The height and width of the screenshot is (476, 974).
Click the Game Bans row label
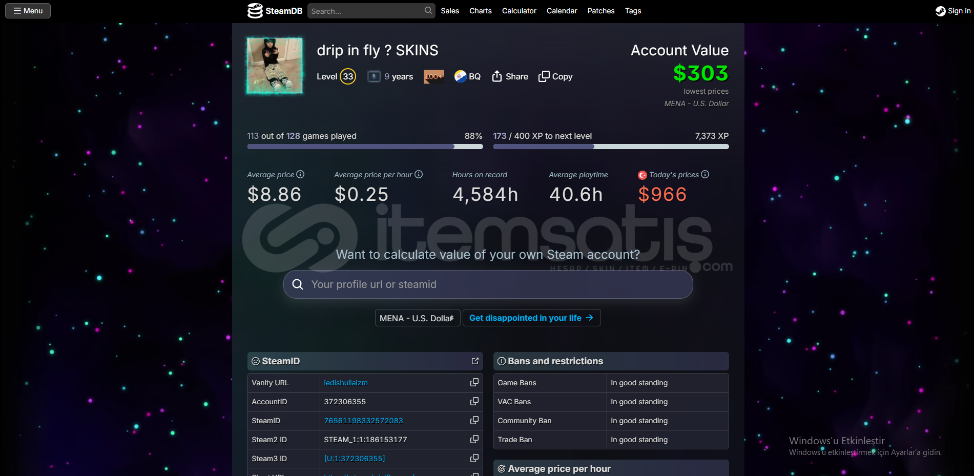pos(517,383)
